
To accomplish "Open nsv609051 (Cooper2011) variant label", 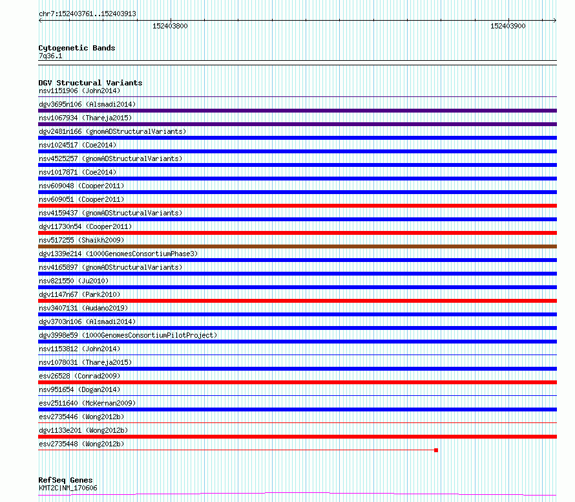I will click(81, 199).
